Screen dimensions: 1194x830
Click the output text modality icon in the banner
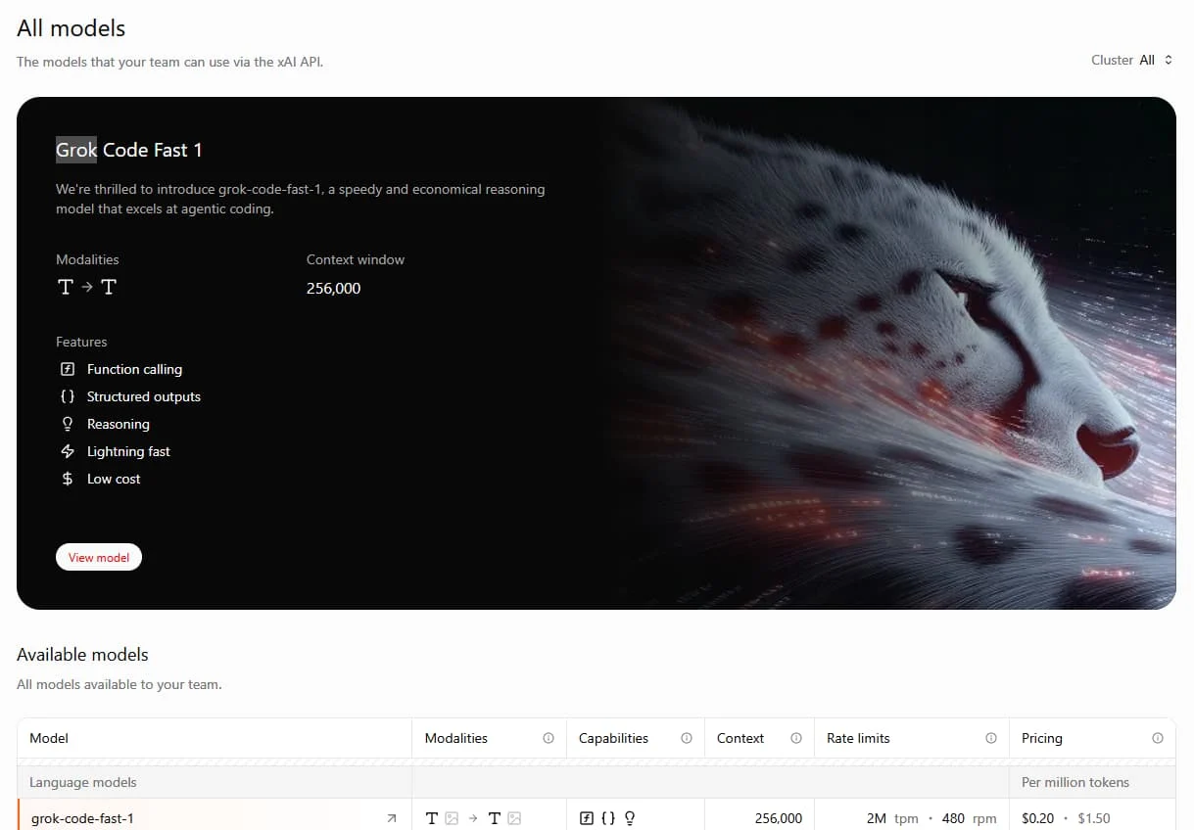tap(108, 287)
